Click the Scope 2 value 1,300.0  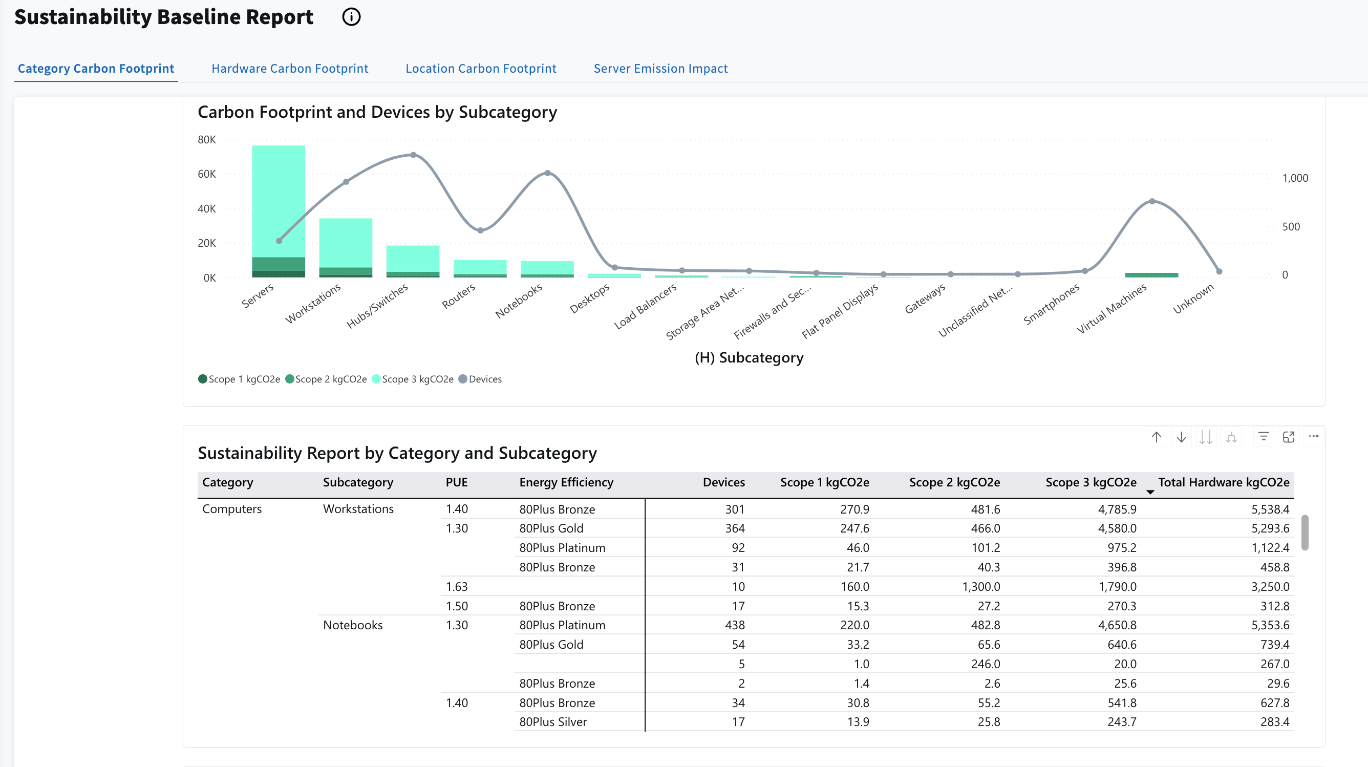(x=981, y=587)
